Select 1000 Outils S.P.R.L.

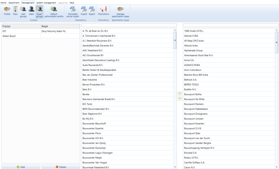click(229, 31)
